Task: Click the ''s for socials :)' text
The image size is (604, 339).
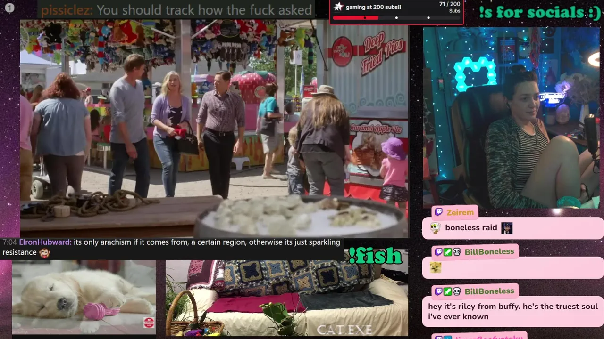Action: click(x=540, y=12)
